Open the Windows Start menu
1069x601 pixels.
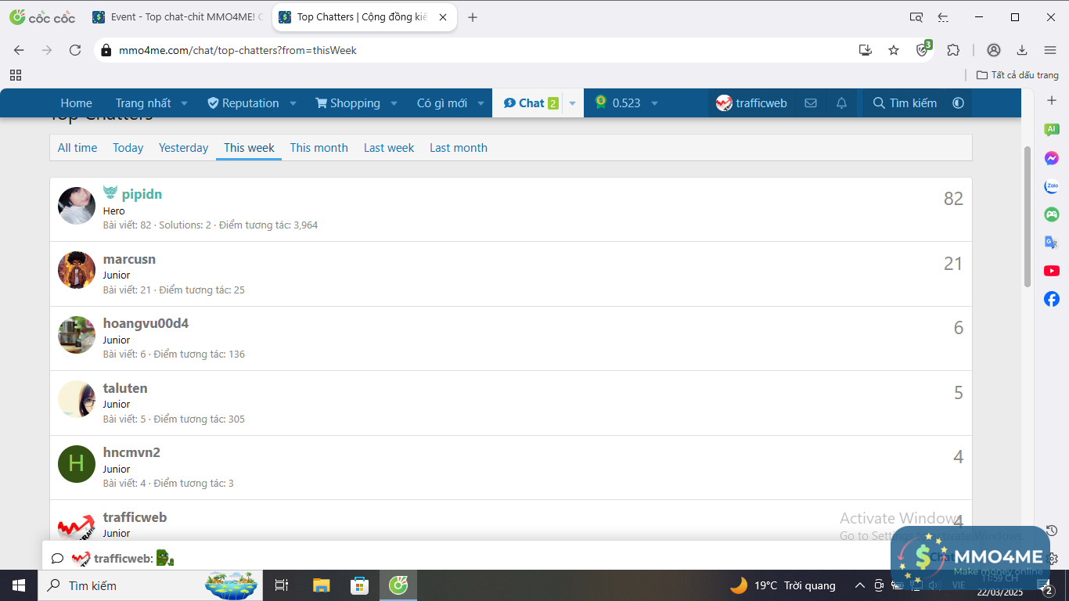click(x=19, y=585)
